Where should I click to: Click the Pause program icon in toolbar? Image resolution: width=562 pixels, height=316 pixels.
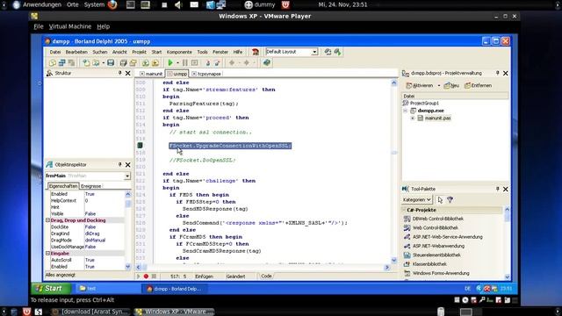coord(185,62)
